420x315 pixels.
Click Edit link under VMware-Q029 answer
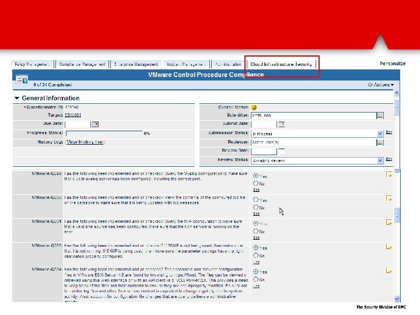tap(256, 190)
